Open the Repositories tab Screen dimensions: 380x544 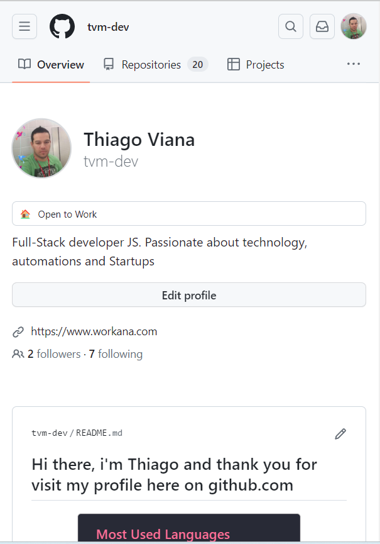pyautogui.click(x=155, y=65)
